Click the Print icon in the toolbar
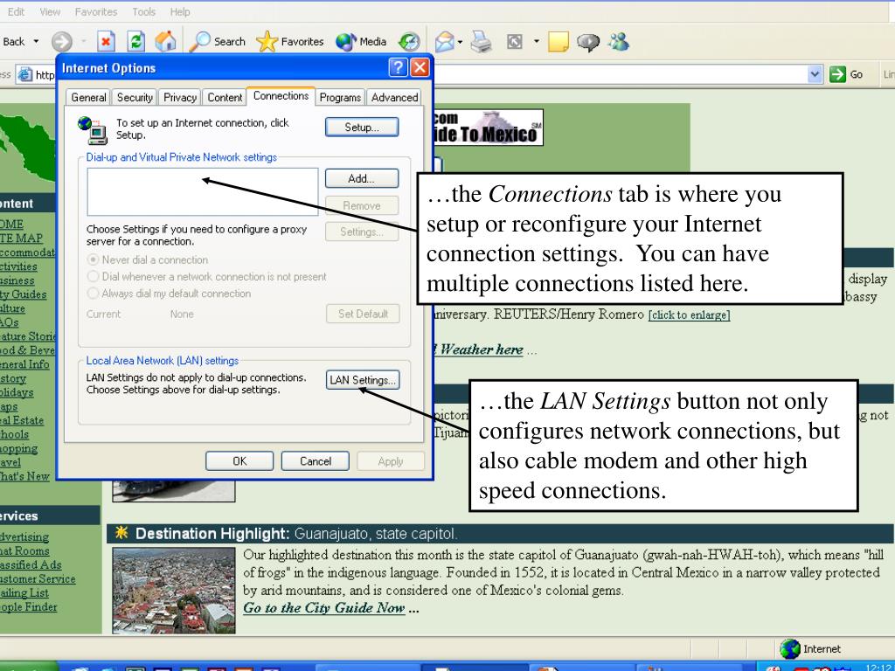895x671 pixels. [x=482, y=42]
